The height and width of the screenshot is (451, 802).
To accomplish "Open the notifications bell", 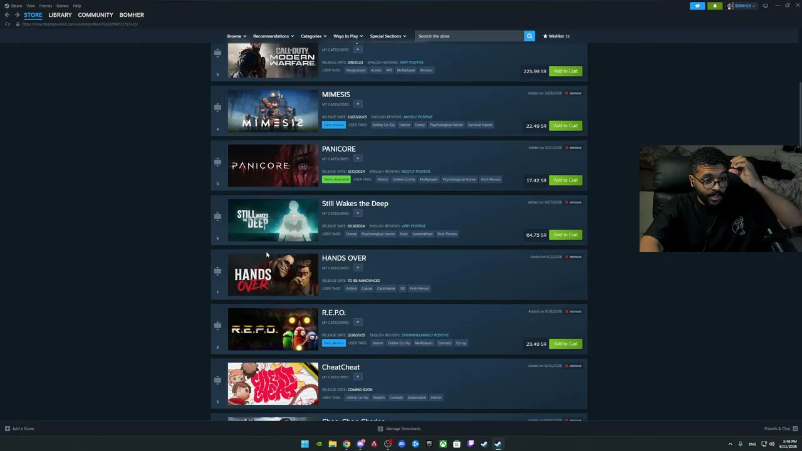I will [715, 6].
